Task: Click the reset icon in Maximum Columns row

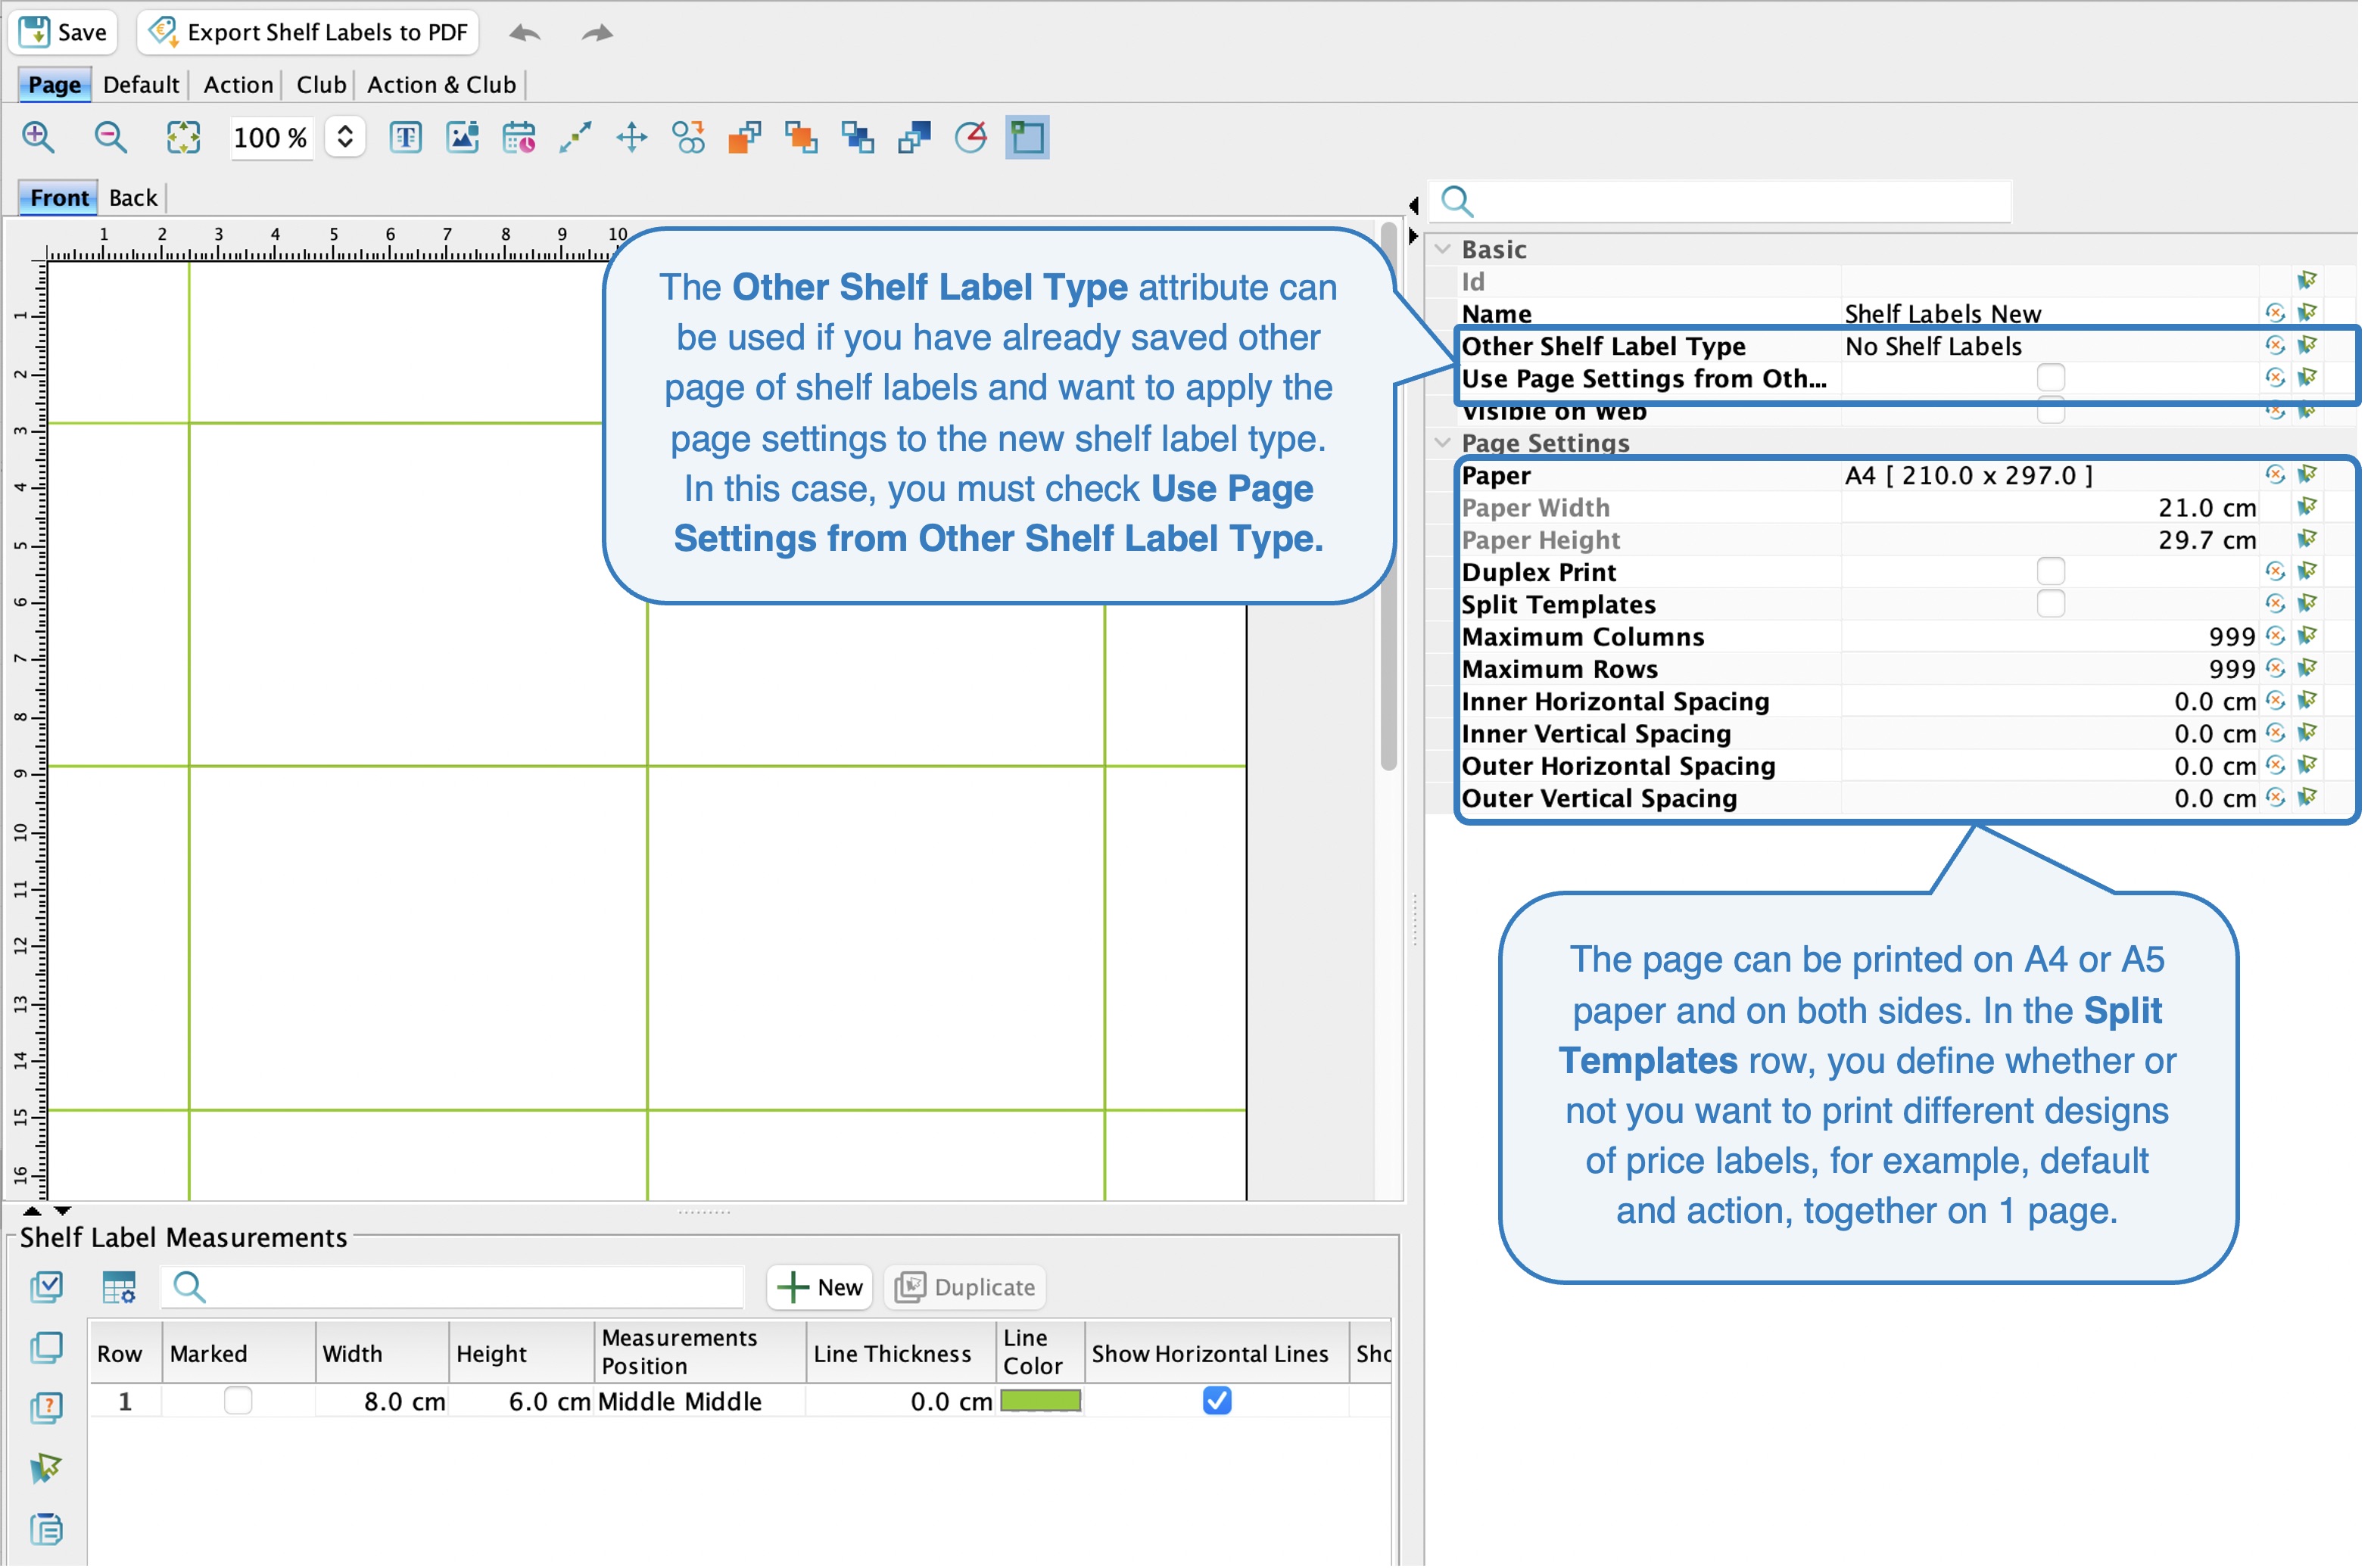Action: click(2276, 636)
